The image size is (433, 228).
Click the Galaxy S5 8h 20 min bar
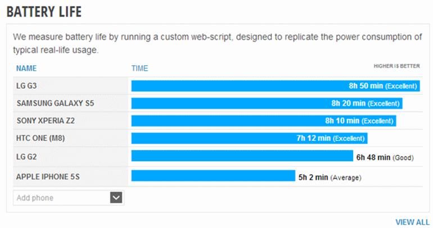point(267,103)
